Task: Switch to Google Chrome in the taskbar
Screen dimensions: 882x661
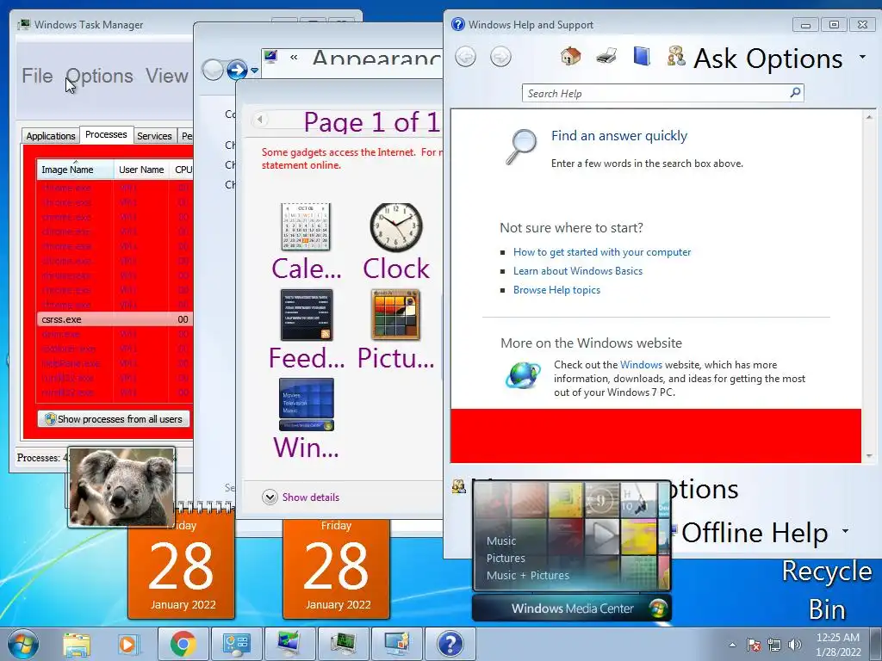Action: tap(183, 644)
